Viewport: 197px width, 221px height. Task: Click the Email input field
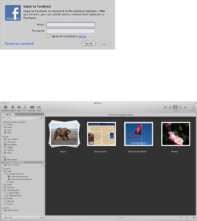71,25
